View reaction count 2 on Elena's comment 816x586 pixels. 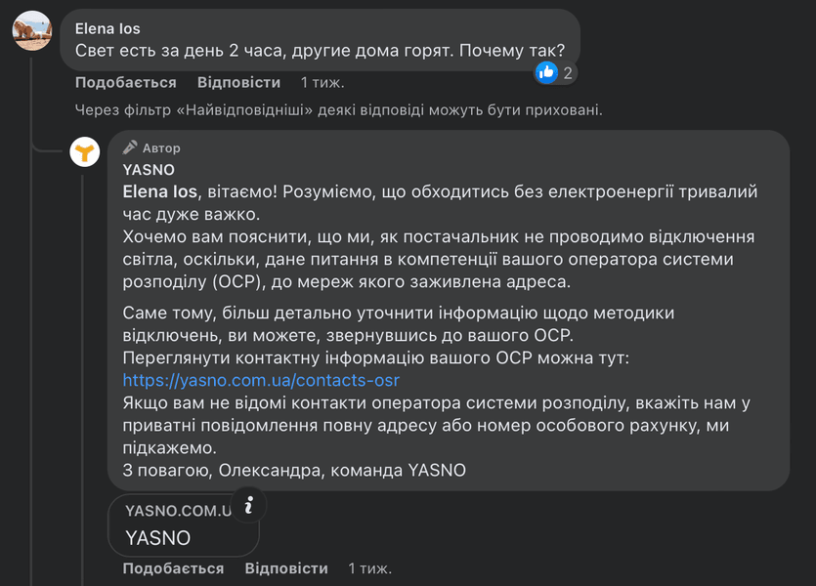pos(568,72)
